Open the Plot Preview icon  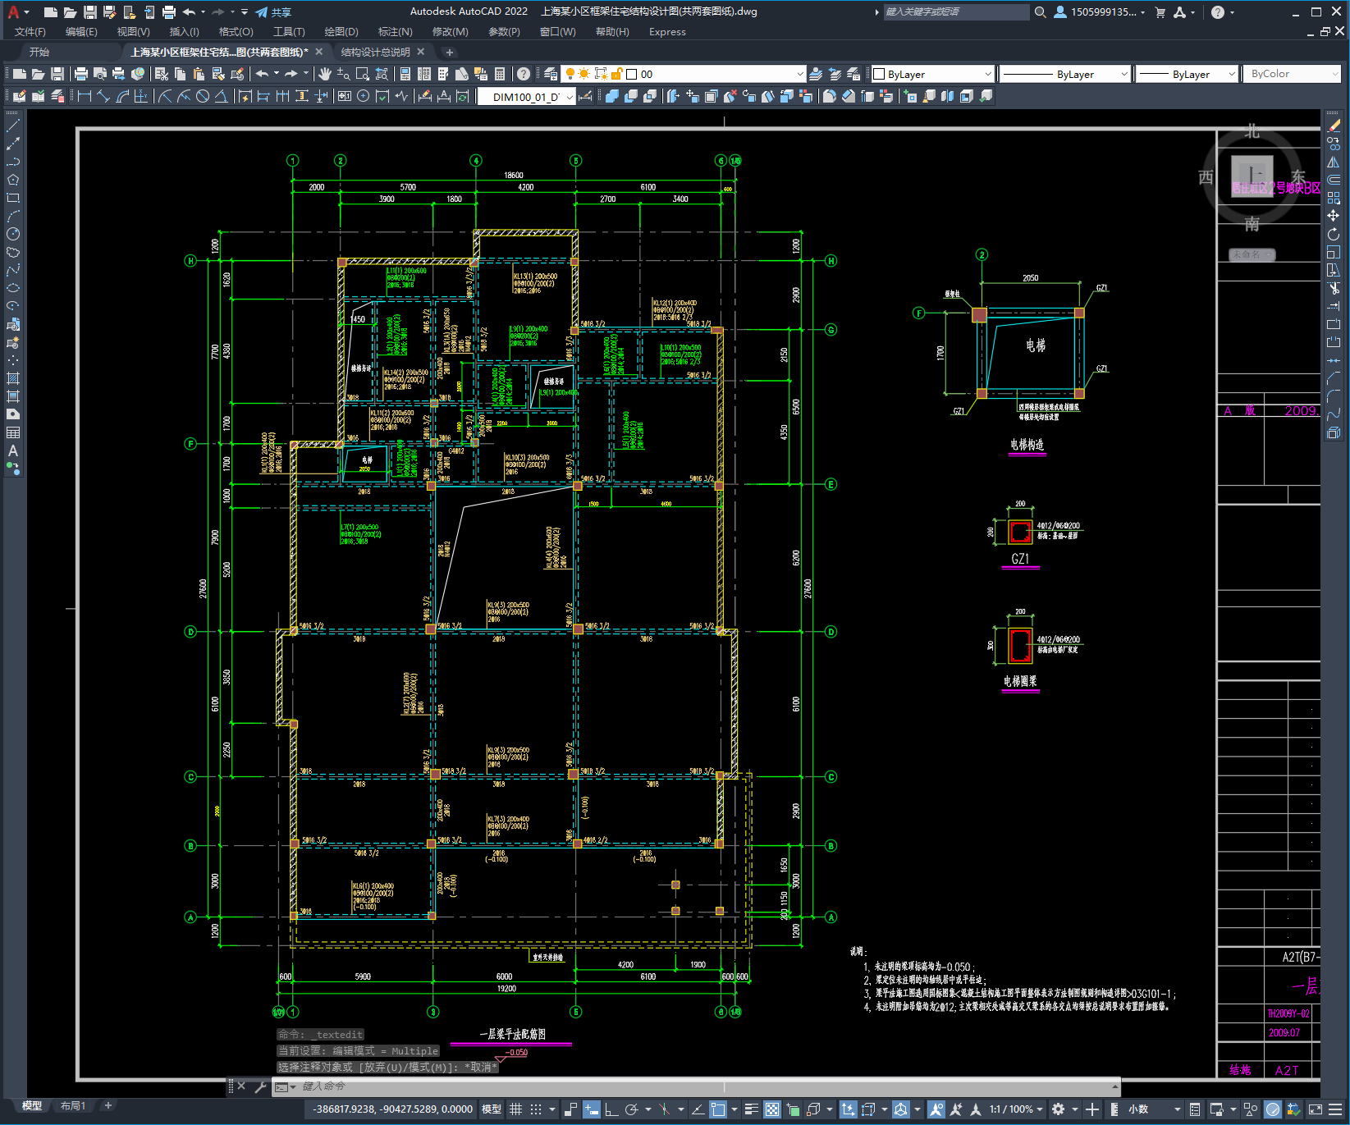[x=100, y=74]
